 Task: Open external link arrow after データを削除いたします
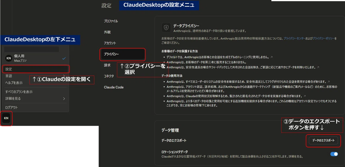pos(318,67)
